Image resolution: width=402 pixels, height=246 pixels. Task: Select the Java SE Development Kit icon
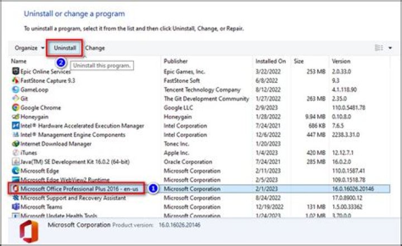(x=16, y=162)
